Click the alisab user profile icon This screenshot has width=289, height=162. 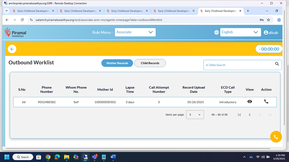266,32
